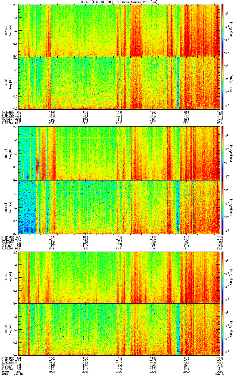Click X_RE_GSE row label under THD panels
Viewport: 235px width, 376px height.
pos(7,238)
